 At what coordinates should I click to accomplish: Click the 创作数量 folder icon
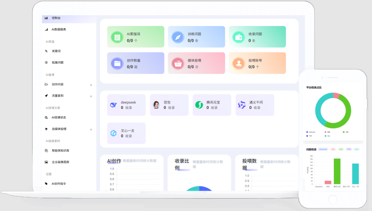pyautogui.click(x=117, y=63)
